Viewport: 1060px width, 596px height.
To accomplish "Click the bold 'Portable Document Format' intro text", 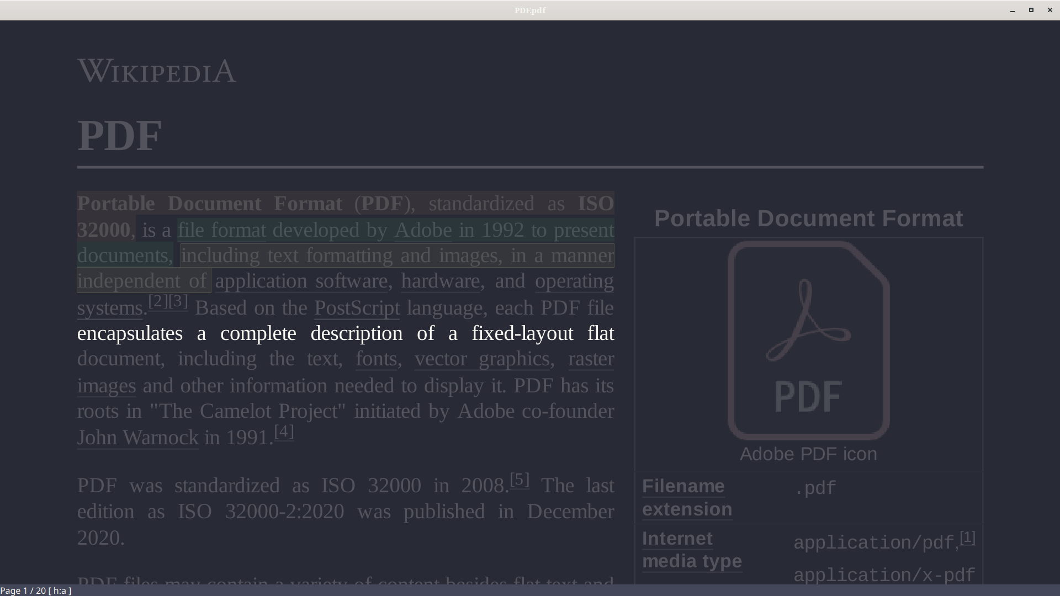I will coord(210,204).
